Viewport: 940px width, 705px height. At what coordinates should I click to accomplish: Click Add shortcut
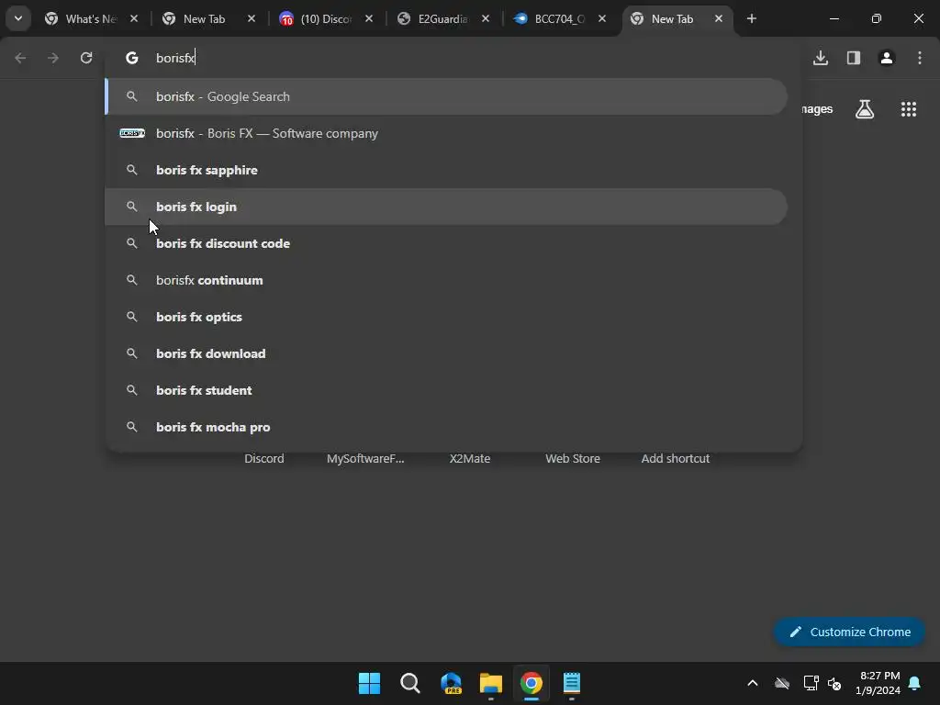coord(675,458)
